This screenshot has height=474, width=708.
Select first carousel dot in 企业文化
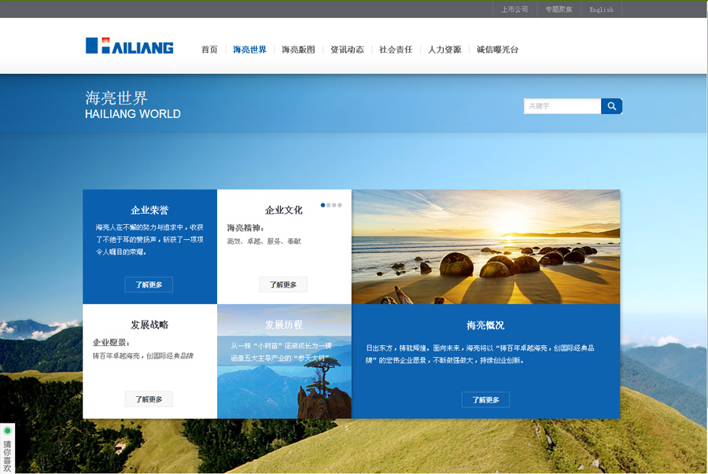tap(323, 205)
